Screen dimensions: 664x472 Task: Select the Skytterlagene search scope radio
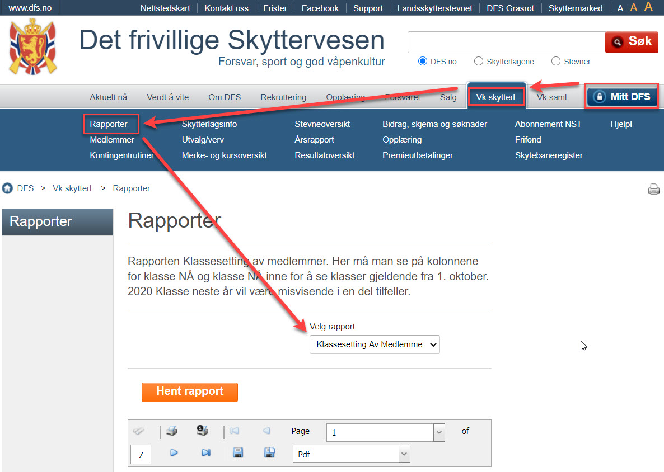(479, 62)
